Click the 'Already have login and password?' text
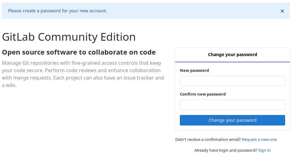The width and height of the screenshot is (291, 156). pos(225,150)
